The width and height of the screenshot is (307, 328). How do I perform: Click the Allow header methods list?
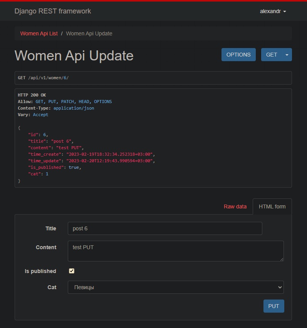pyautogui.click(x=74, y=102)
